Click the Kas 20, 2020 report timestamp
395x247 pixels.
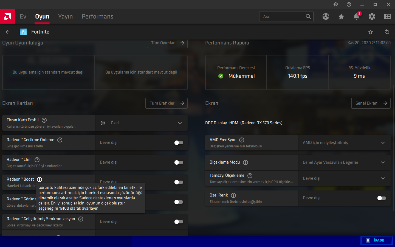[369, 43]
